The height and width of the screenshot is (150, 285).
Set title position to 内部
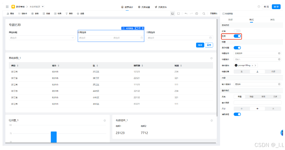coord(273,72)
